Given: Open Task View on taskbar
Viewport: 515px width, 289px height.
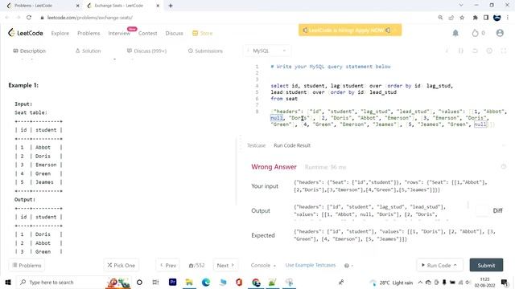Looking at the screenshot, I should 155,282.
